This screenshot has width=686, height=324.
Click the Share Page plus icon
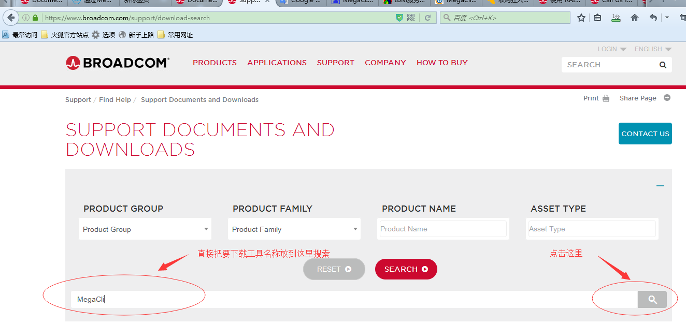tap(667, 98)
